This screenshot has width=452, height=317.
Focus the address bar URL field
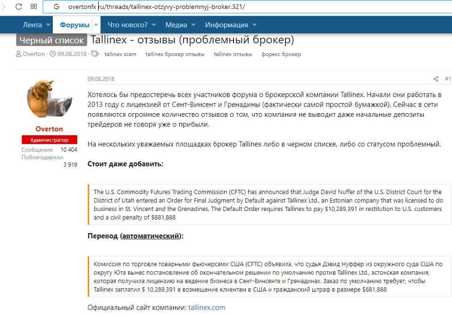(x=248, y=7)
